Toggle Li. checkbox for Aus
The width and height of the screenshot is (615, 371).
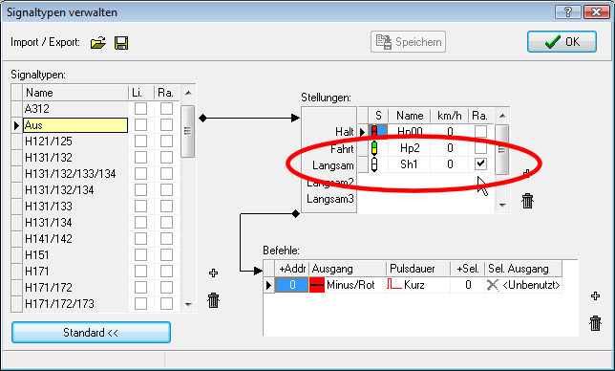140,125
